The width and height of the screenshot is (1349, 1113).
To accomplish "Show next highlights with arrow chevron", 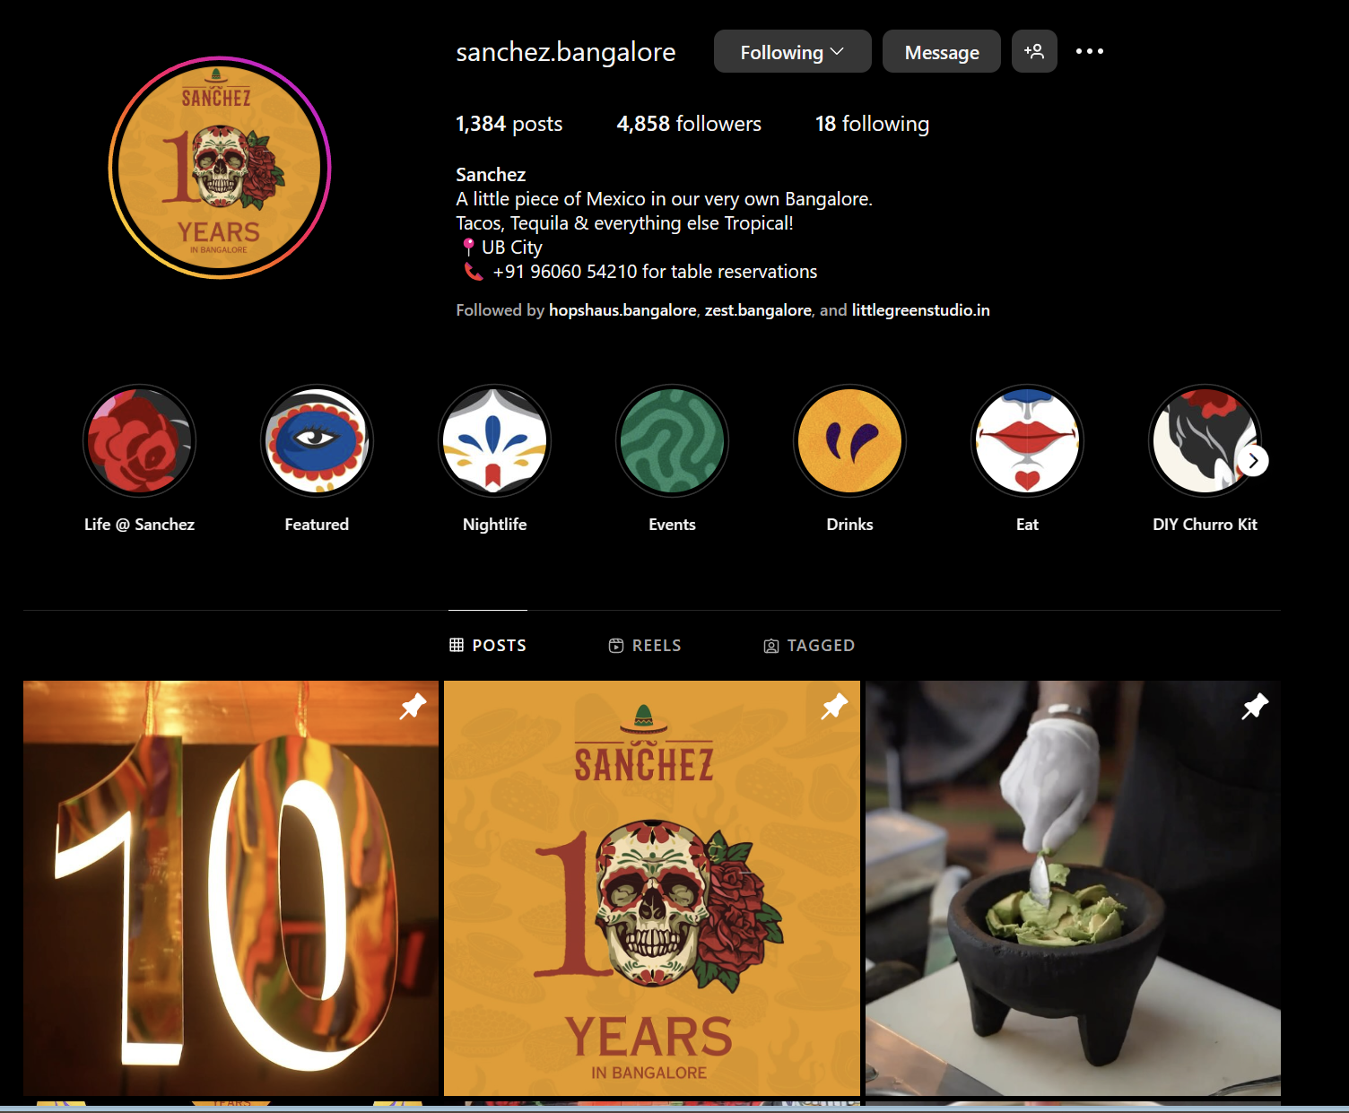I will 1253,461.
